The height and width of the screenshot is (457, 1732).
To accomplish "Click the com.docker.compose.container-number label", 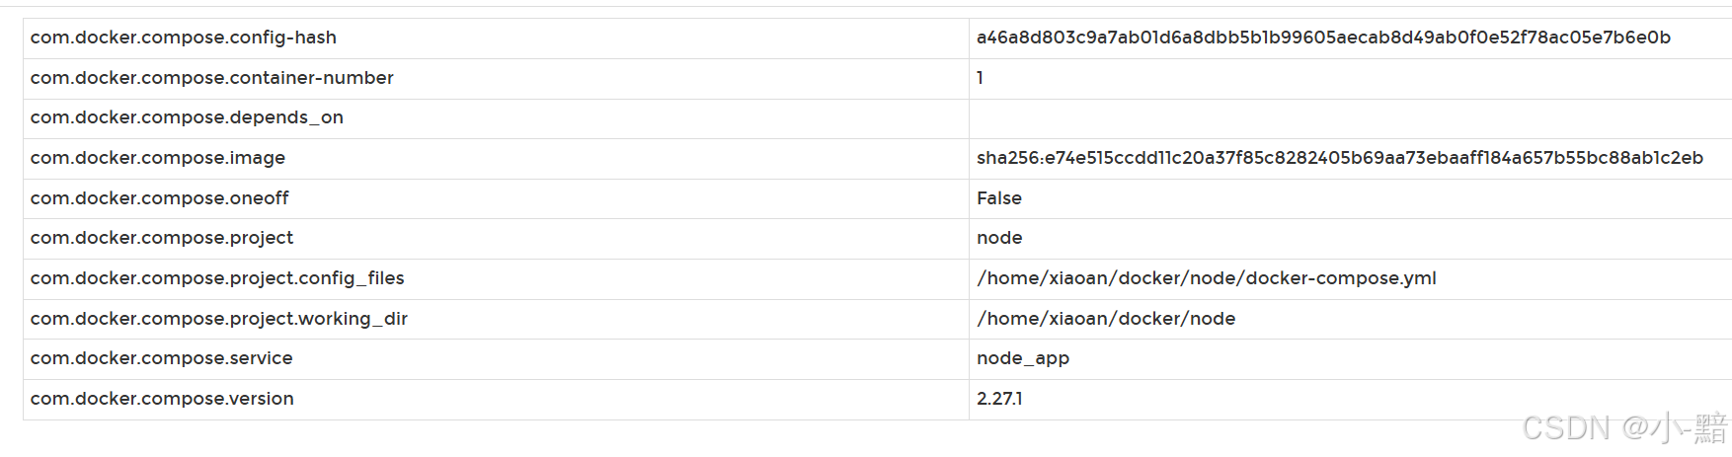I will [x=212, y=78].
